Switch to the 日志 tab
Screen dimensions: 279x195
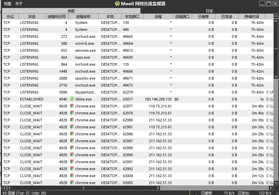click(x=209, y=10)
